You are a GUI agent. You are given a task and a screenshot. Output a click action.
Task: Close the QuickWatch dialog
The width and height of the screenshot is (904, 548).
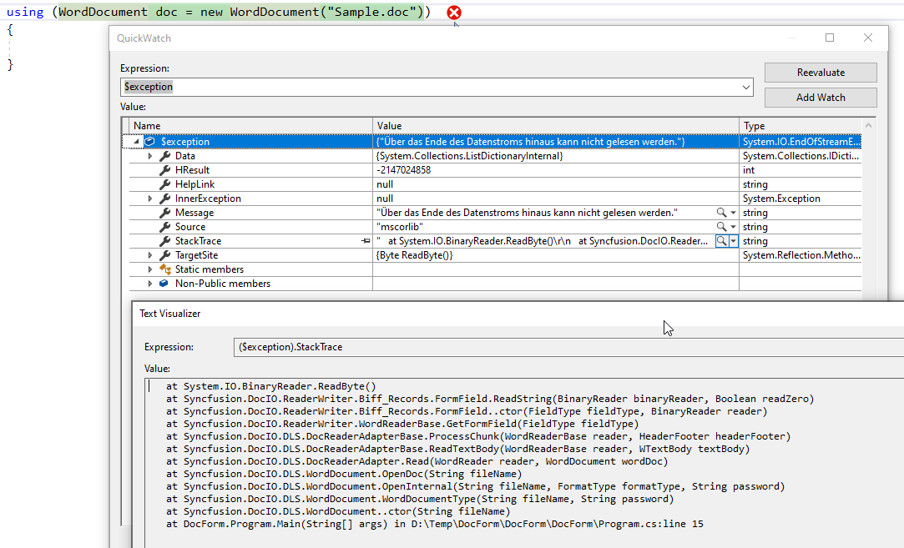pyautogui.click(x=867, y=38)
